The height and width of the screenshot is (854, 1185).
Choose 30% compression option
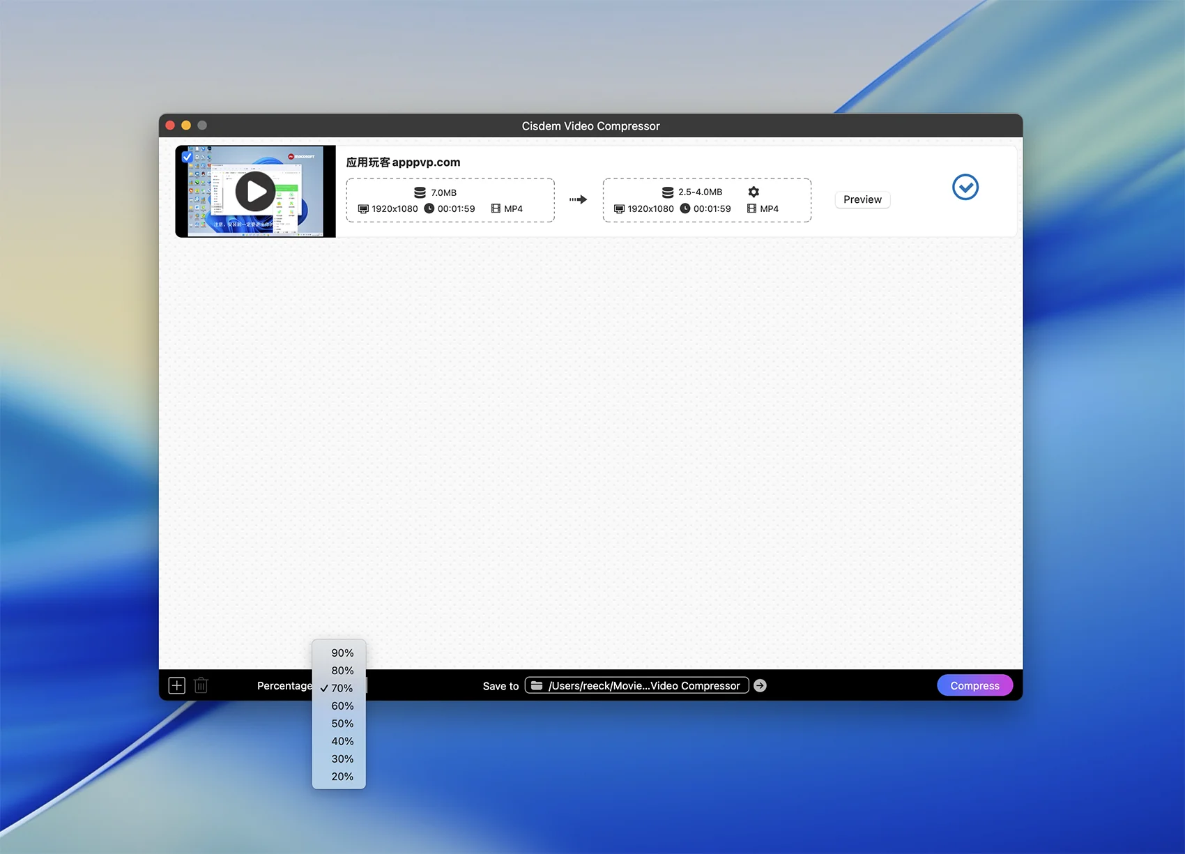pyautogui.click(x=342, y=759)
